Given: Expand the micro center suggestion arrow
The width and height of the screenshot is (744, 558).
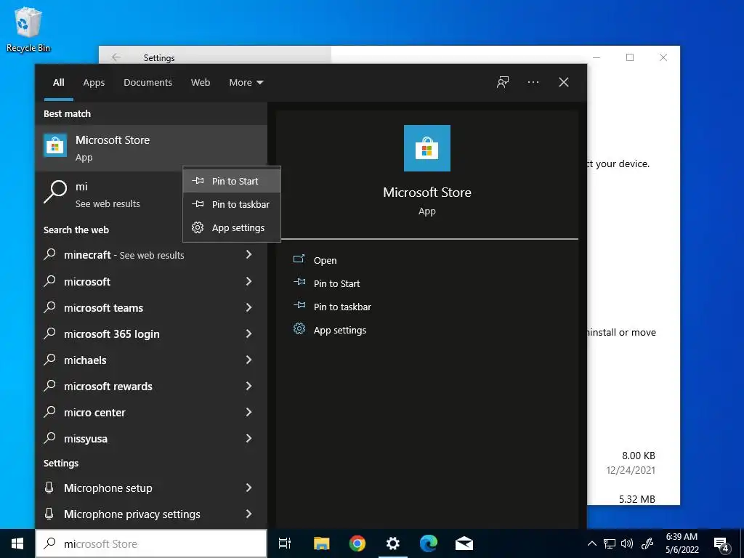Looking at the screenshot, I should pyautogui.click(x=248, y=412).
